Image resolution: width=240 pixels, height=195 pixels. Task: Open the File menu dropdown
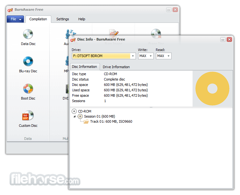coord(15,19)
